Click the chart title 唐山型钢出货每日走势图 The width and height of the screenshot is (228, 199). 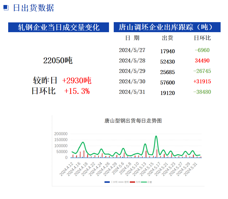pyautogui.click(x=133, y=121)
